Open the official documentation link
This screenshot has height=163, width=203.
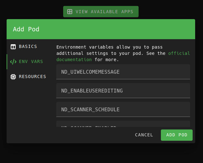(x=74, y=60)
